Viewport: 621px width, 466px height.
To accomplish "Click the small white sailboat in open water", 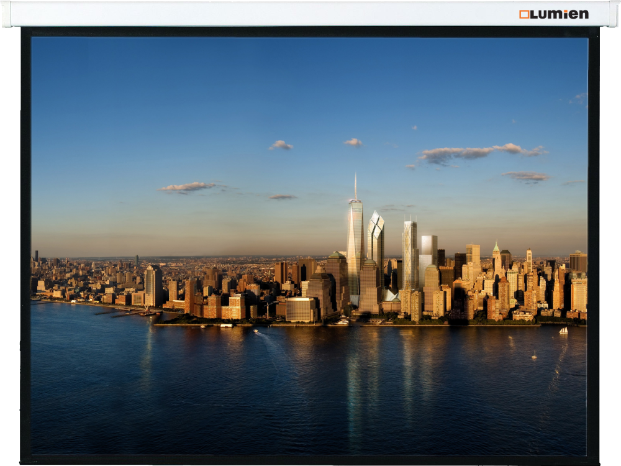I will (533, 355).
